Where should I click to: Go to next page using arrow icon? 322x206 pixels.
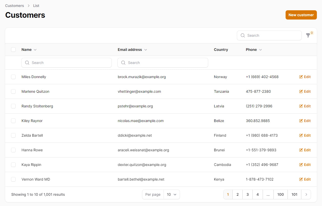coord(306,194)
